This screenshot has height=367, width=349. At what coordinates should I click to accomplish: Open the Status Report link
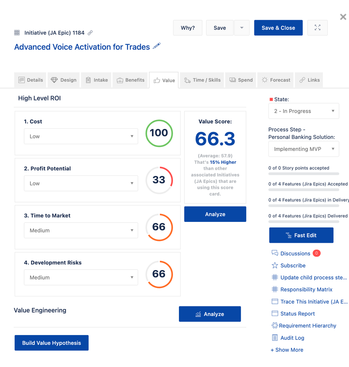point(297,314)
